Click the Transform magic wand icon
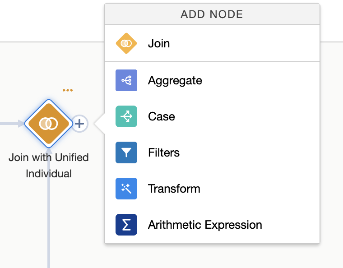The width and height of the screenshot is (343, 268). pos(126,189)
